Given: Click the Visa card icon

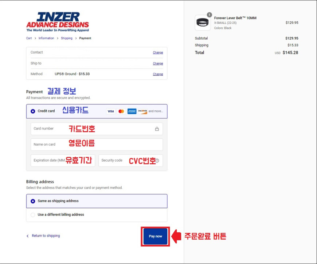Looking at the screenshot, I should pos(111,111).
